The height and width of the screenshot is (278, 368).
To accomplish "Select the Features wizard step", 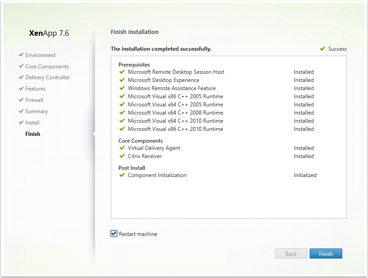I will tap(35, 89).
